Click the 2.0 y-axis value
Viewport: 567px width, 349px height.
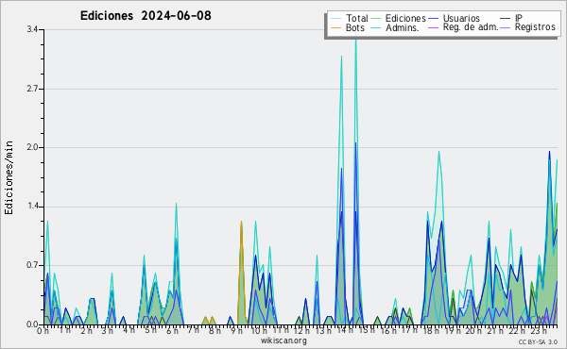(32, 147)
